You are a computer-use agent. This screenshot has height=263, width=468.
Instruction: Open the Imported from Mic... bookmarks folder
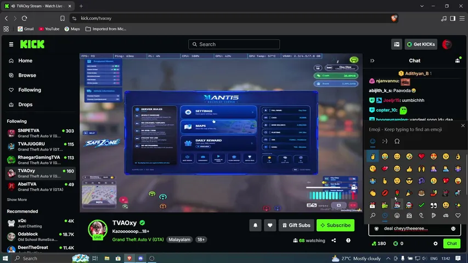[106, 29]
